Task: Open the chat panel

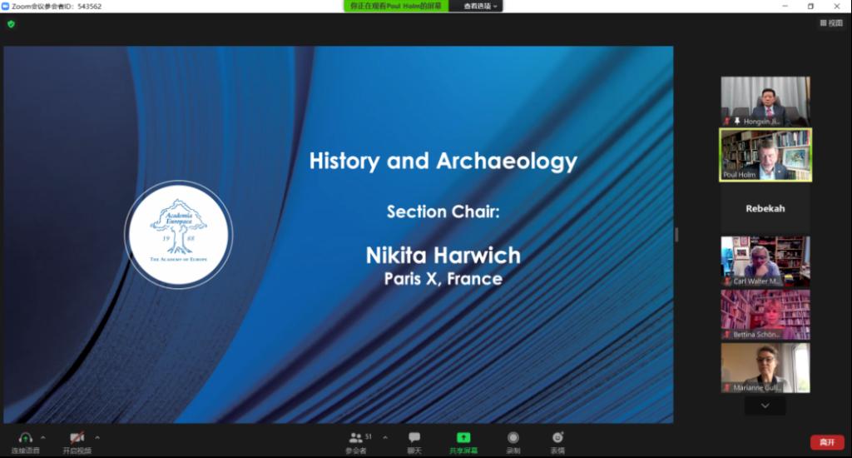Action: (x=414, y=437)
